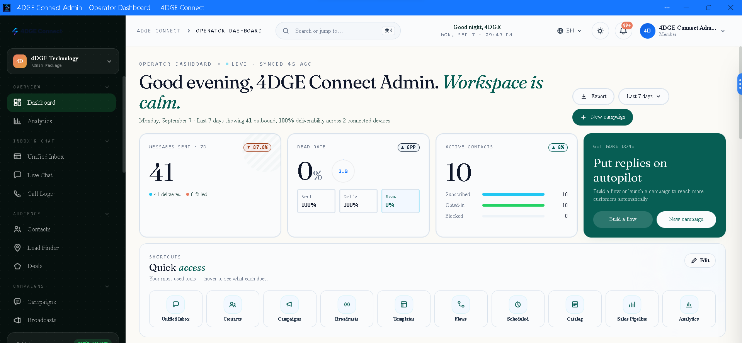Open Deals in the sidebar
This screenshot has width=742, height=343.
(61, 266)
